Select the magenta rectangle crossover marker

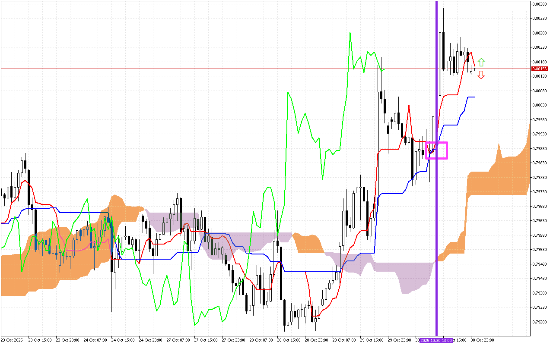point(436,150)
